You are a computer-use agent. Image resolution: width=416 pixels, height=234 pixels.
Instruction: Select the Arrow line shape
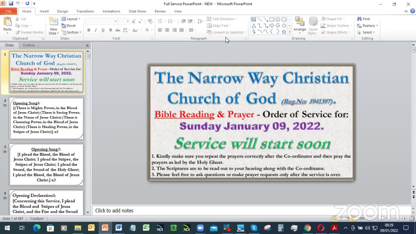tap(266, 19)
